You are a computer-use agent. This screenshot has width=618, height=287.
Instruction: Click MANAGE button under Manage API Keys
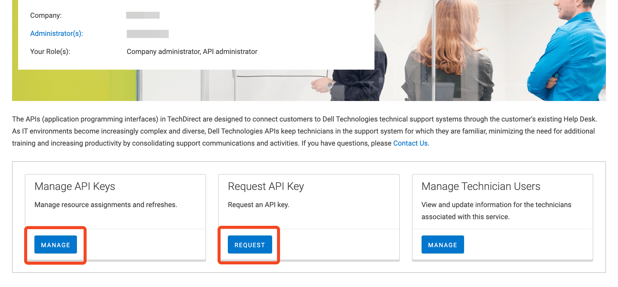point(56,244)
